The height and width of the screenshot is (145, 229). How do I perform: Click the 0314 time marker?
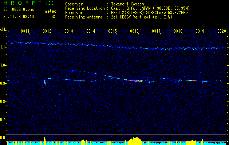pyautogui.click(x=91, y=31)
